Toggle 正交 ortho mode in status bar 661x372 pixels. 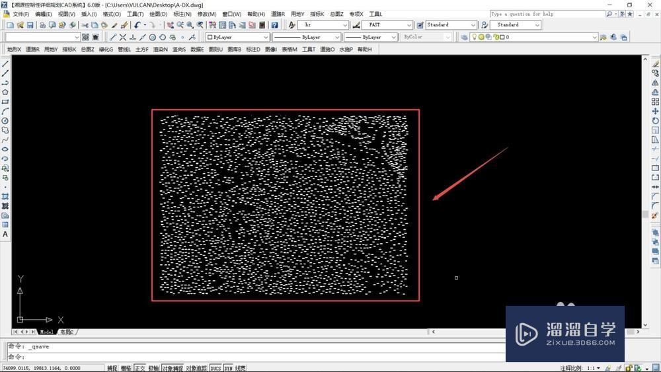pyautogui.click(x=140, y=368)
